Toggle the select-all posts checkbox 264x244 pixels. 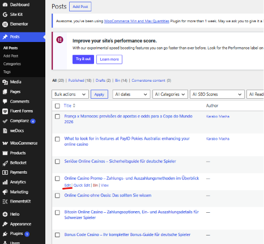coord(57,106)
